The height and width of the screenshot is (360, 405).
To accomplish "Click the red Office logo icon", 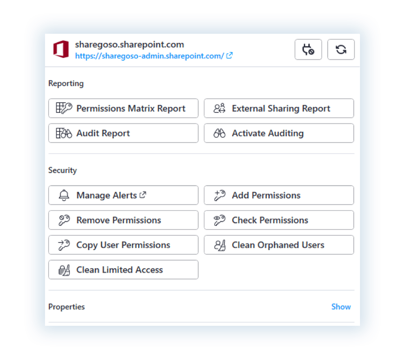I will pyautogui.click(x=61, y=49).
